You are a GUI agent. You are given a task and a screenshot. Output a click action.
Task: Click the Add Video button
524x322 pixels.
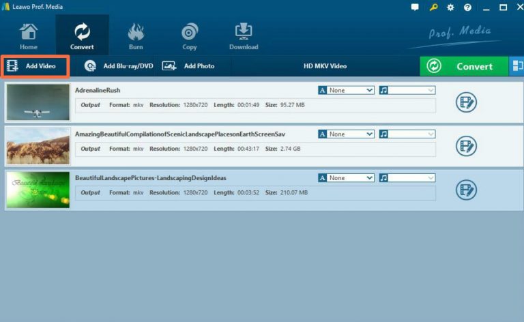(x=35, y=66)
